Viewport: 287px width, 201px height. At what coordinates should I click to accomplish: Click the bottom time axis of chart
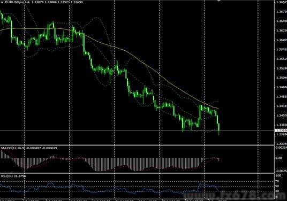click(x=137, y=200)
